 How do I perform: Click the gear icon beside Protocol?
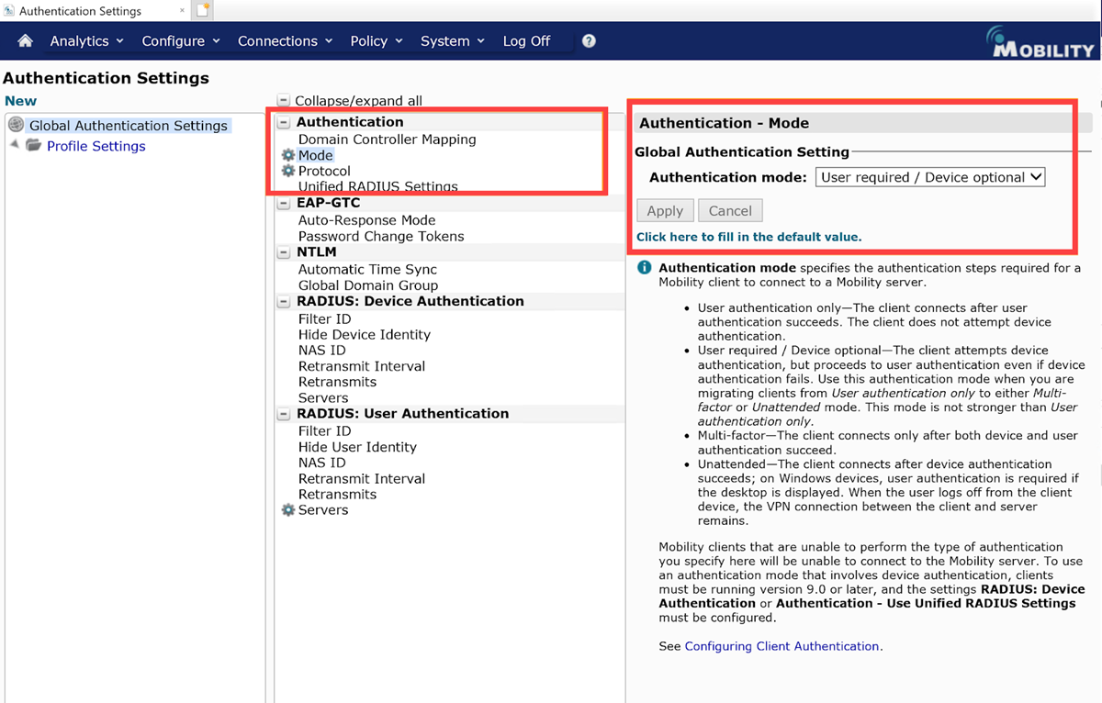[x=288, y=172]
